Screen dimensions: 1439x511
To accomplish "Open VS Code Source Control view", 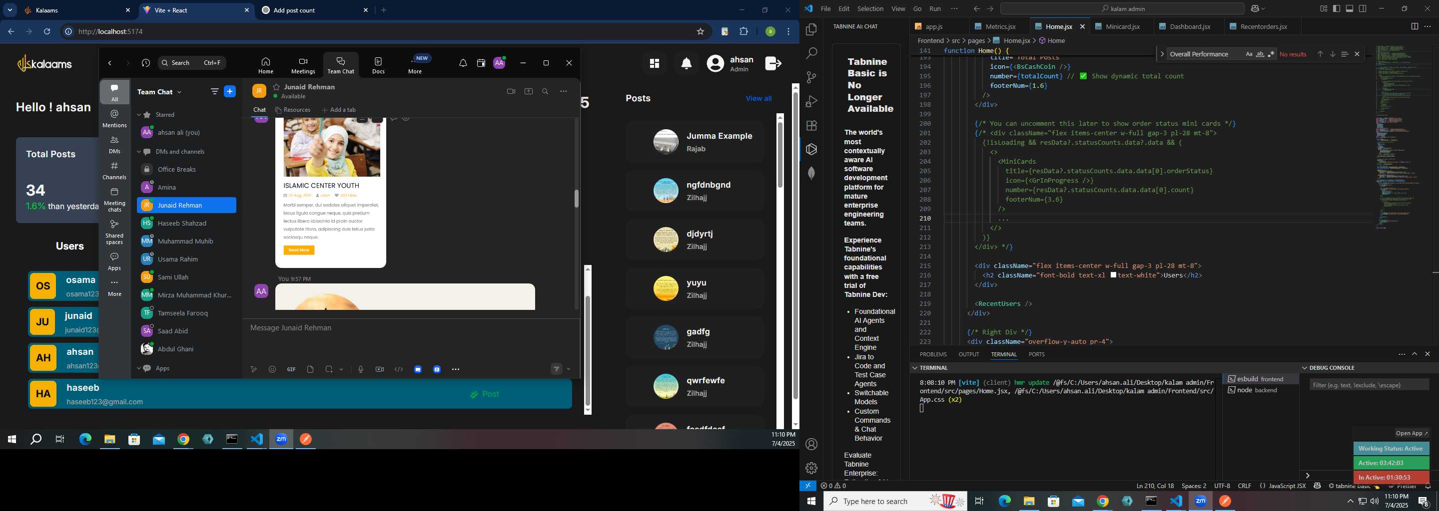I will point(811,77).
